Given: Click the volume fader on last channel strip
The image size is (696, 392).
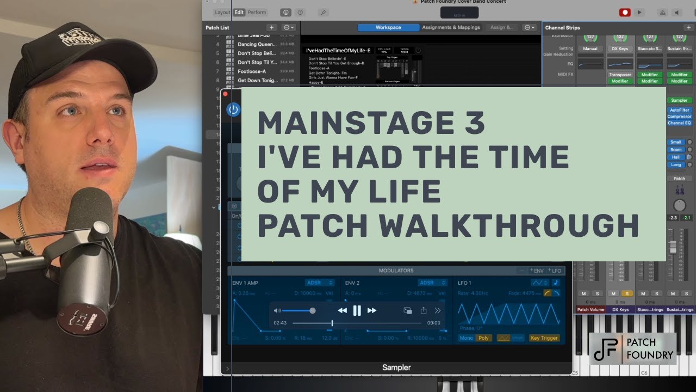Looking at the screenshot, I should click(673, 247).
